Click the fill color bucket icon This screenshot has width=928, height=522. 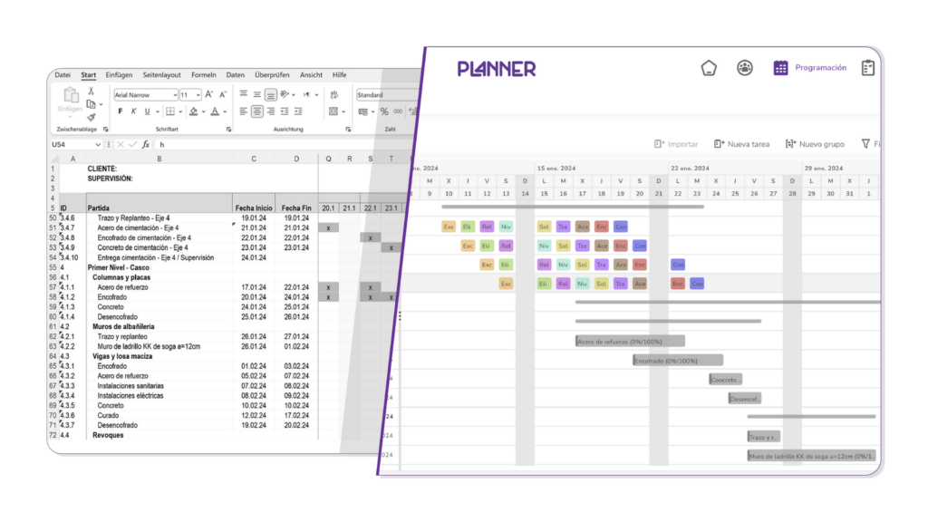tap(194, 111)
